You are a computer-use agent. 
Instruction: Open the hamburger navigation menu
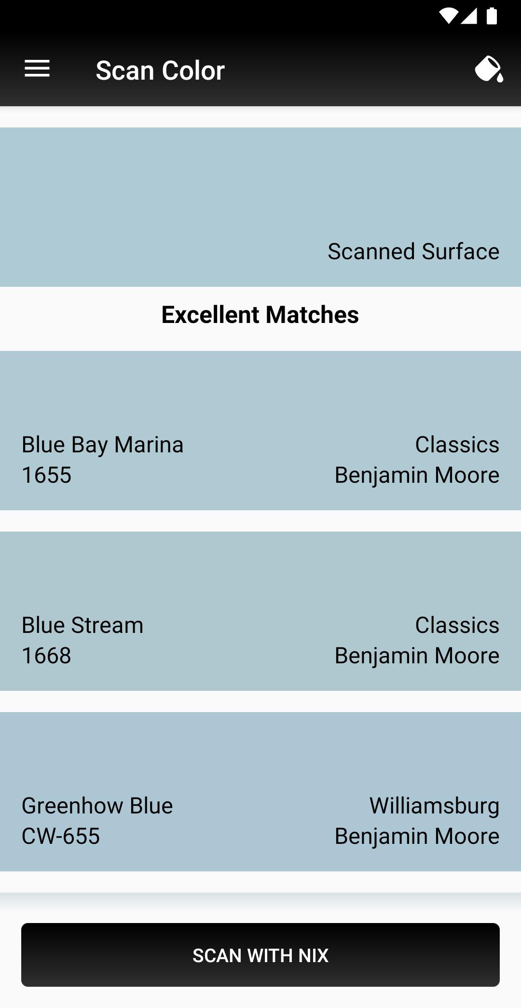pyautogui.click(x=37, y=69)
